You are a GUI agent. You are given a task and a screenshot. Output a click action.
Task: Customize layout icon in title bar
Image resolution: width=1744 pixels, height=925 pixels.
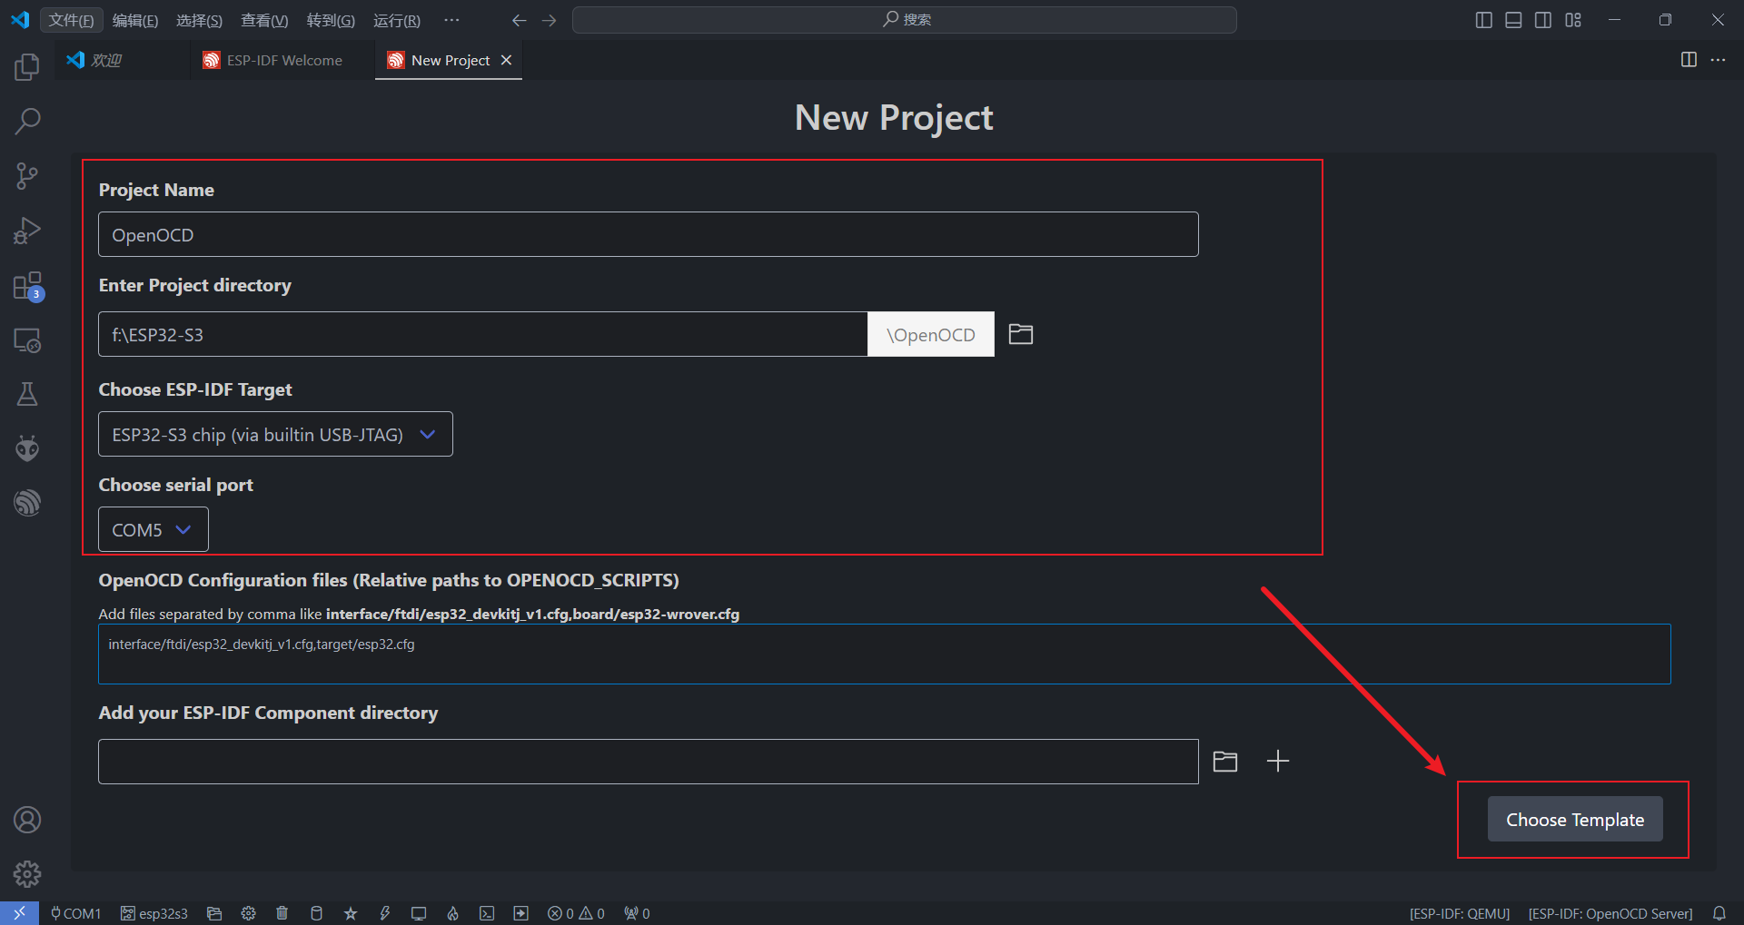point(1573,20)
